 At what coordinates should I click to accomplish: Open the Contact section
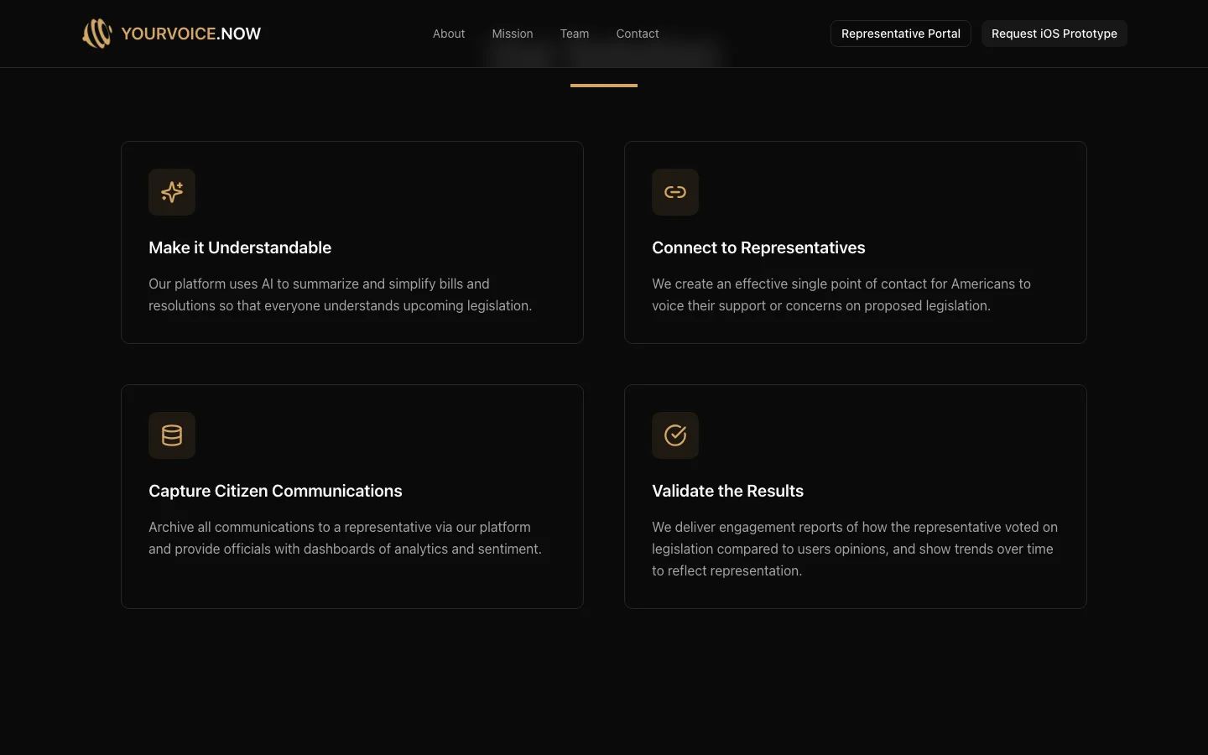(638, 34)
